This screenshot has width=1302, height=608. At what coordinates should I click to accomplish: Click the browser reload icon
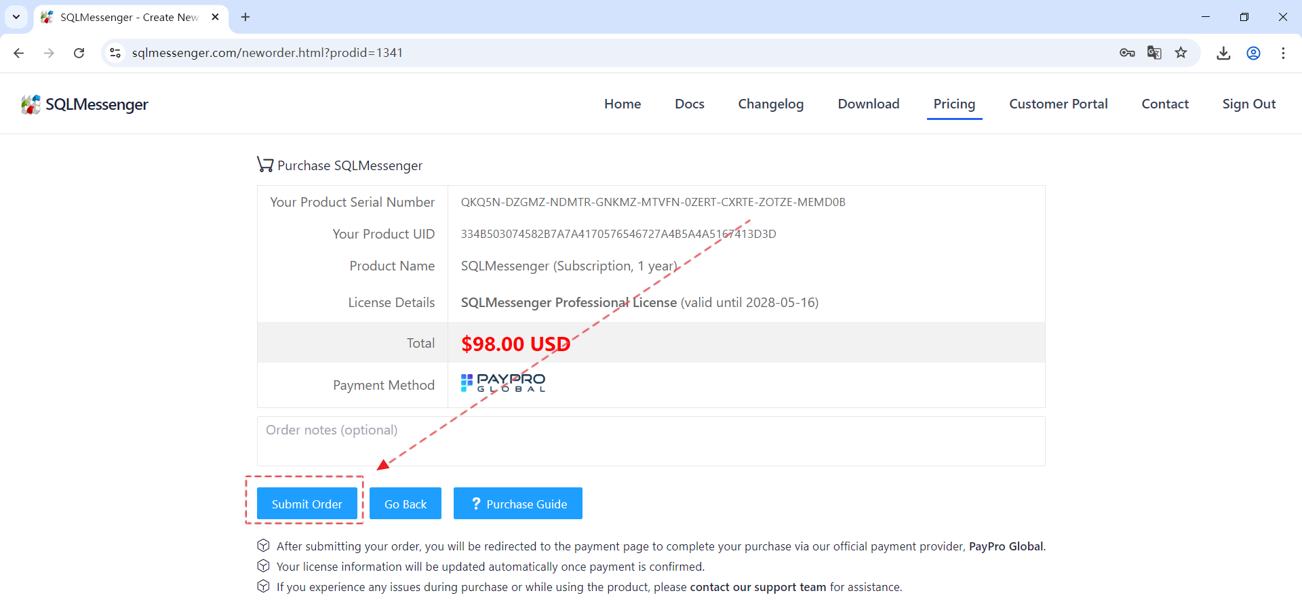(x=79, y=53)
